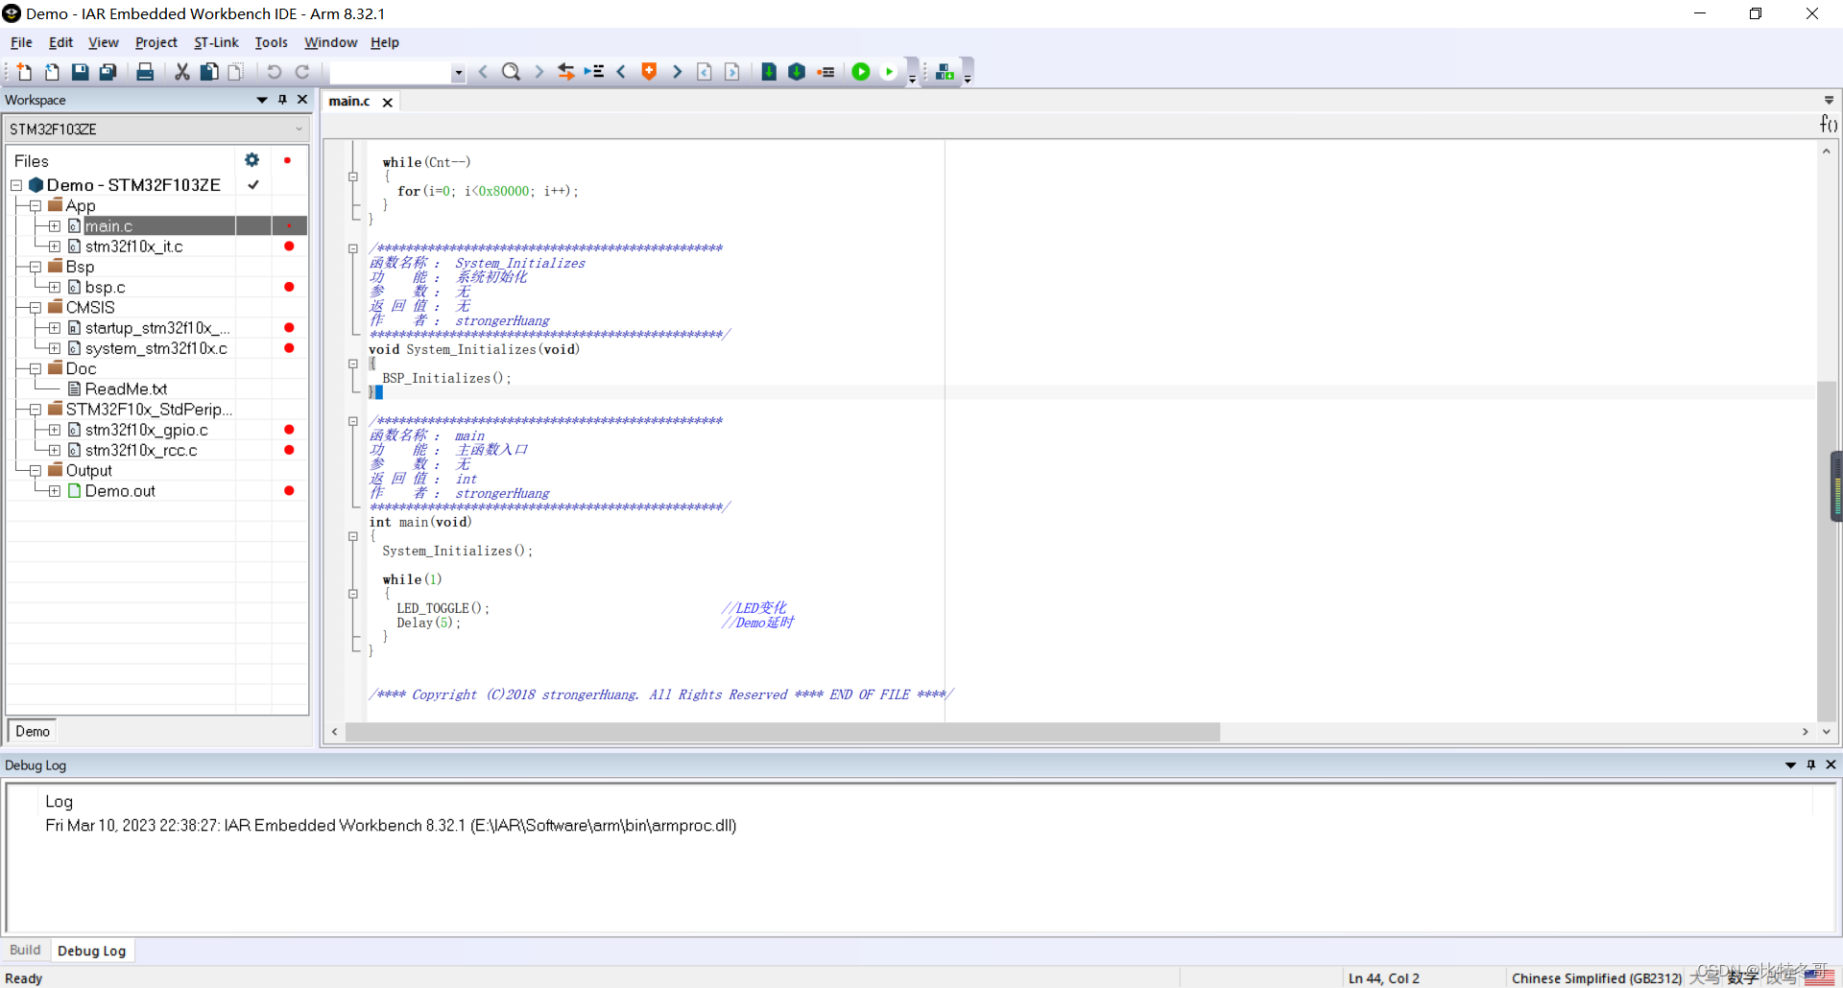This screenshot has width=1843, height=988.
Task: Select system_stm32f10x.c in file tree
Action: (x=156, y=348)
